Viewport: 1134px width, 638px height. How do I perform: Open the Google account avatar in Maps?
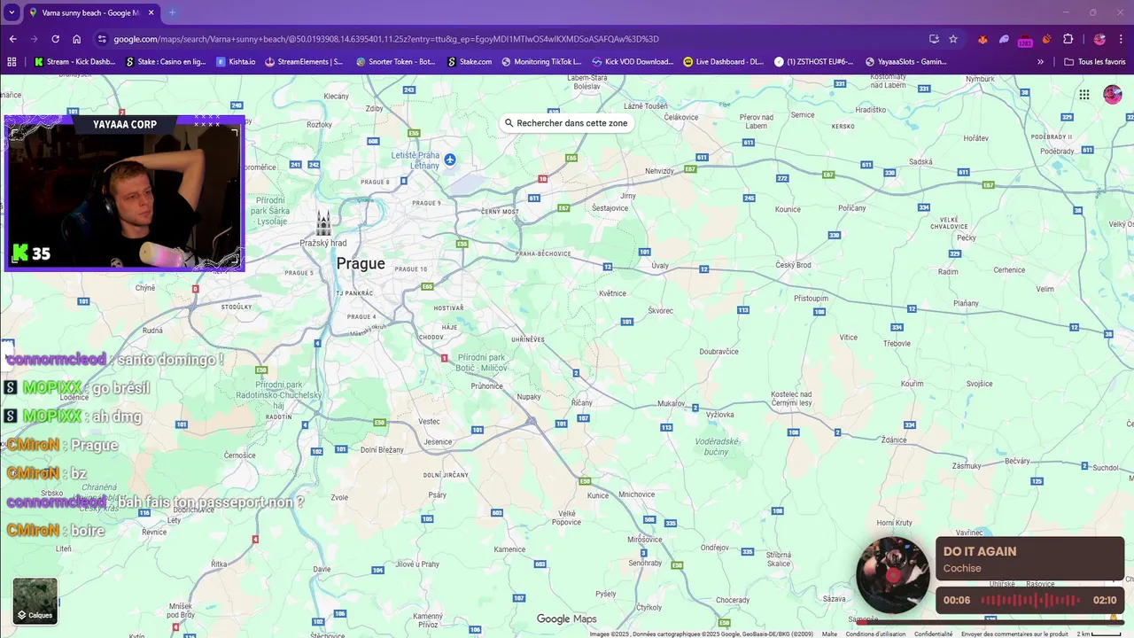point(1113,95)
